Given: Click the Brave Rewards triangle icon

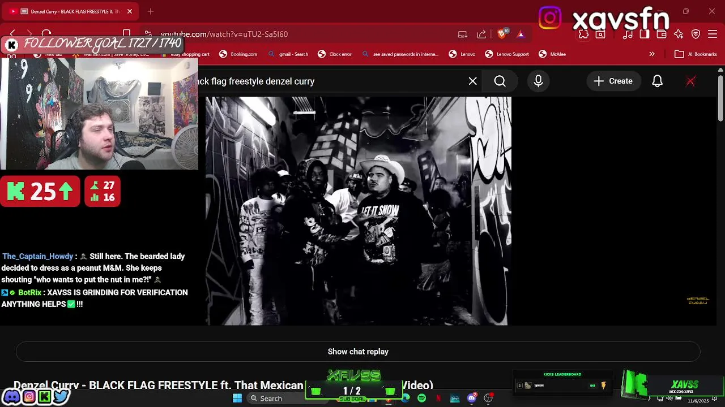Looking at the screenshot, I should [x=521, y=34].
